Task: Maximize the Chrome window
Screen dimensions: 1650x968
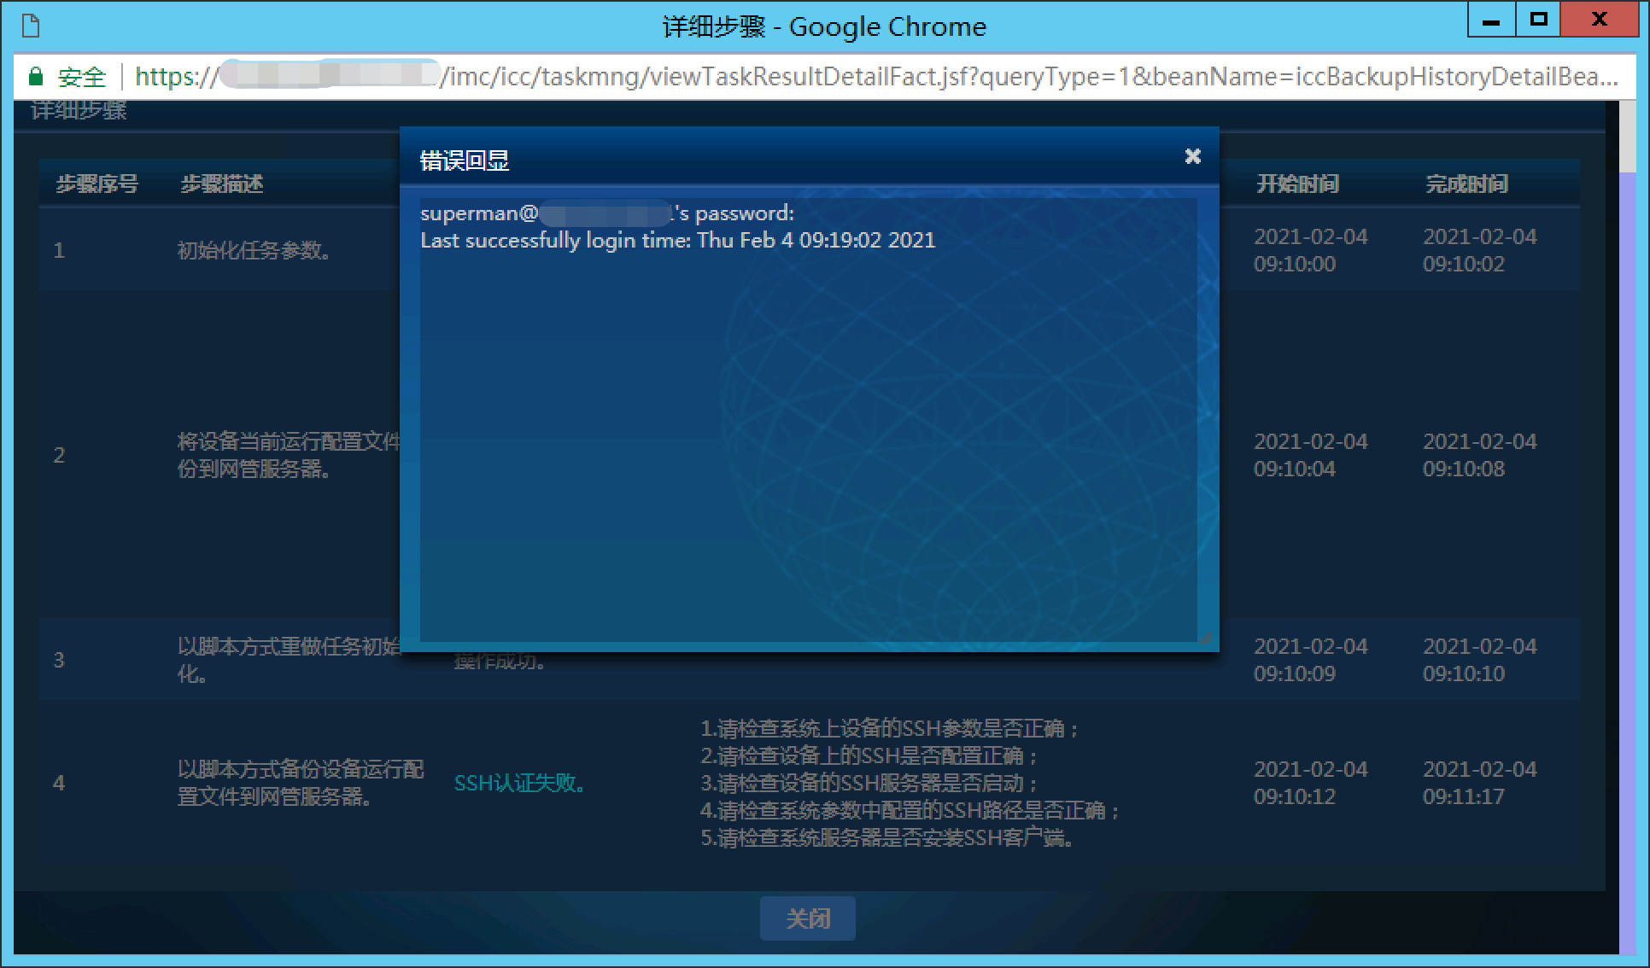Action: pyautogui.click(x=1538, y=20)
